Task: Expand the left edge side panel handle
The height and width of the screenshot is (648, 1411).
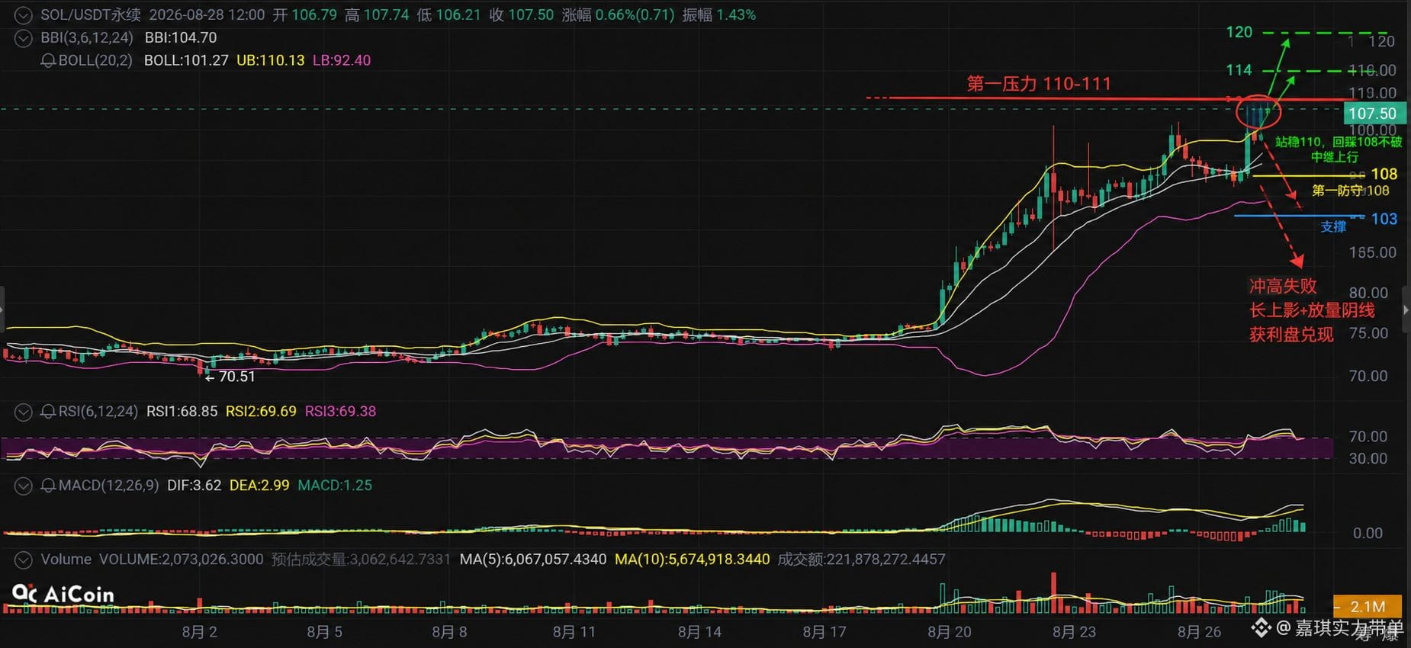Action: (2, 310)
